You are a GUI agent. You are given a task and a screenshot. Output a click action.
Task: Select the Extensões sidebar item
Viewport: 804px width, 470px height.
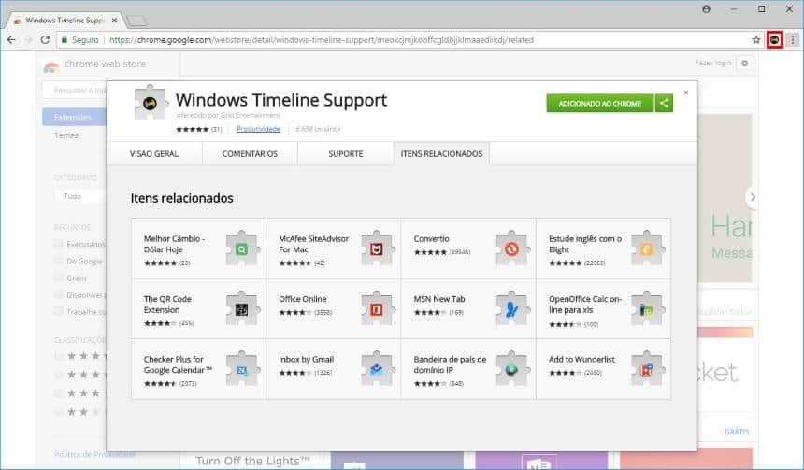tap(73, 117)
